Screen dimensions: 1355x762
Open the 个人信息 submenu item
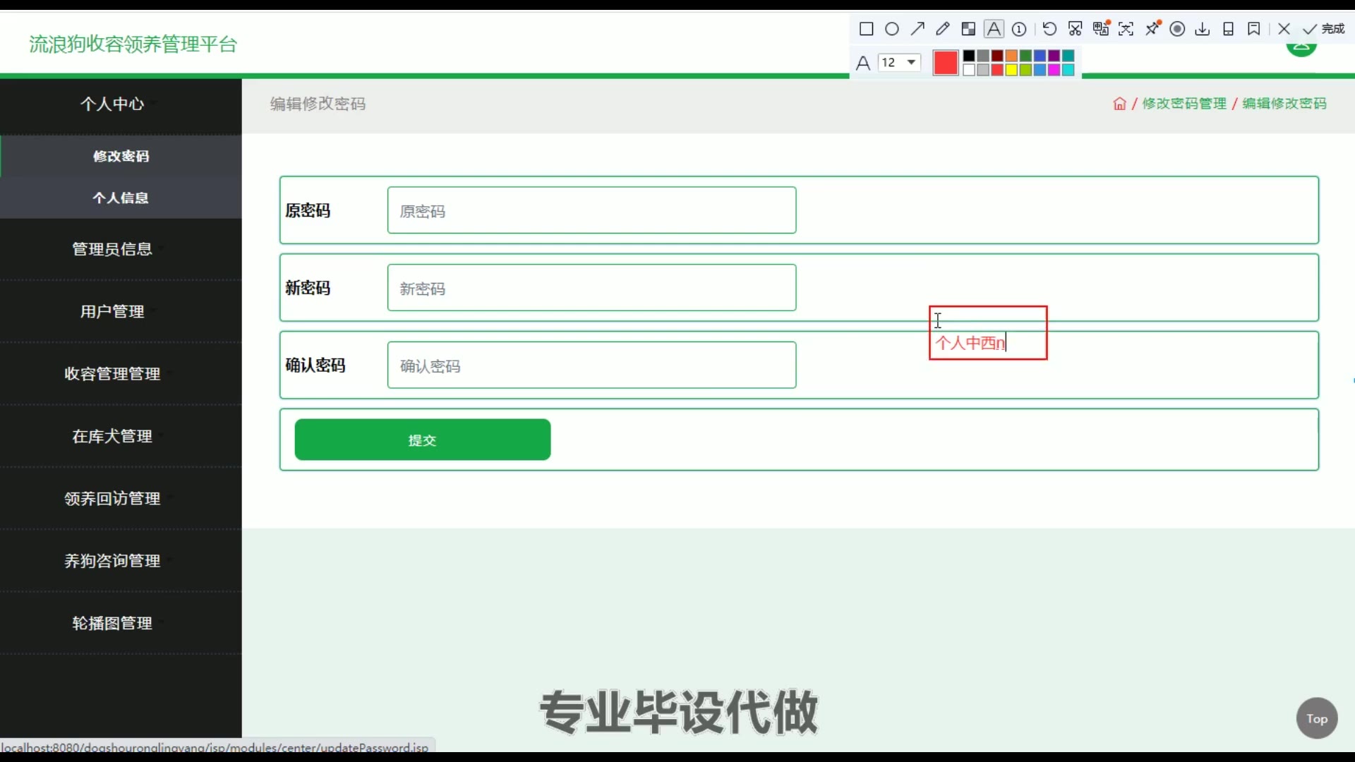(121, 198)
